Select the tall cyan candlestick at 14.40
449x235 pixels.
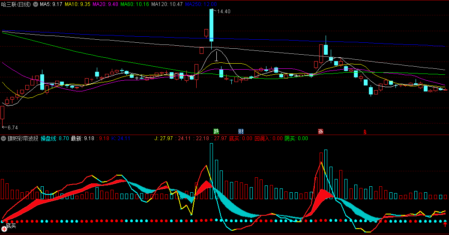[211, 25]
